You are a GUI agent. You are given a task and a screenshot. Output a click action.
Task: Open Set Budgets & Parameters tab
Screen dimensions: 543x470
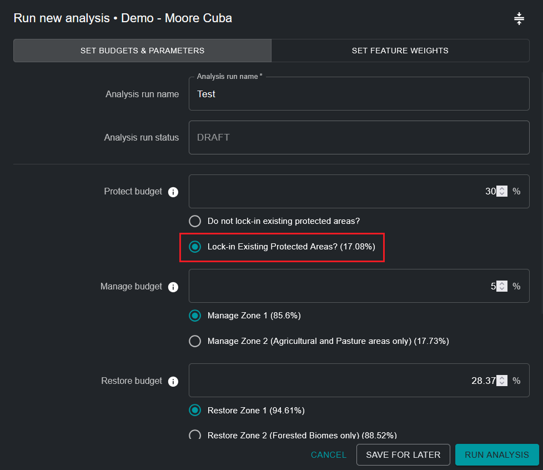(142, 51)
